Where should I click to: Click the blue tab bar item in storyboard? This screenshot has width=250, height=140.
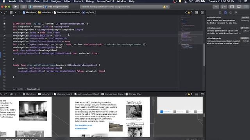pos(166,112)
